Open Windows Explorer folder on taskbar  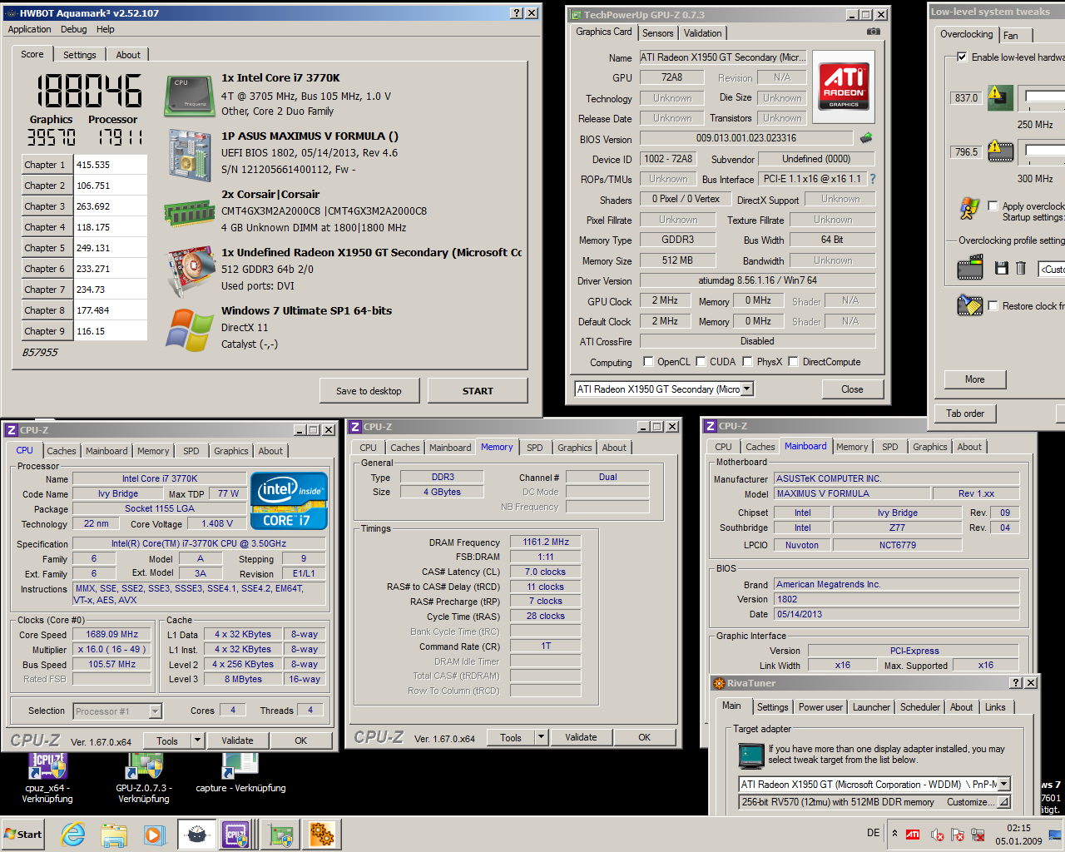(x=114, y=835)
